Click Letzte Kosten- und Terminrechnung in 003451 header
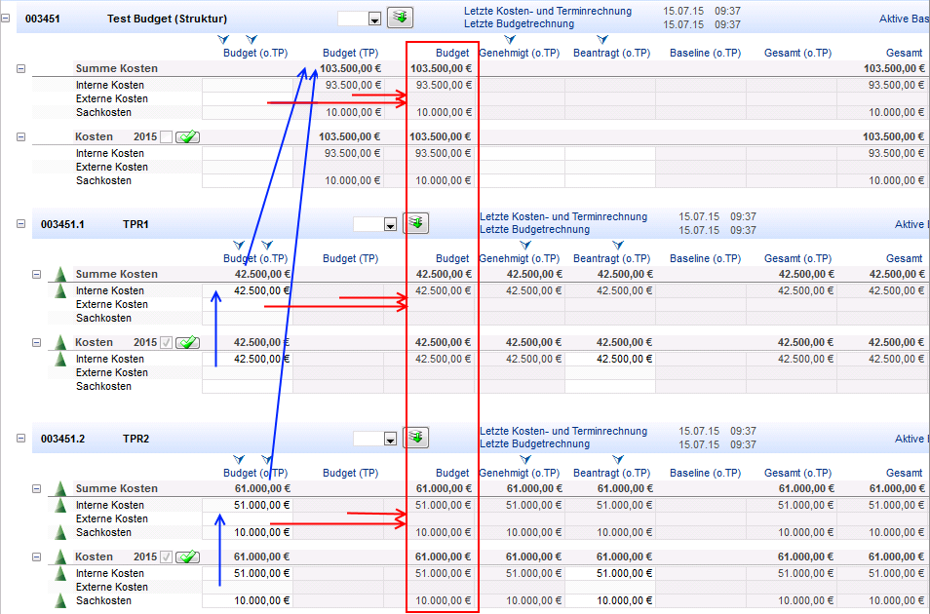Viewport: 930px width, 614px height. point(548,11)
